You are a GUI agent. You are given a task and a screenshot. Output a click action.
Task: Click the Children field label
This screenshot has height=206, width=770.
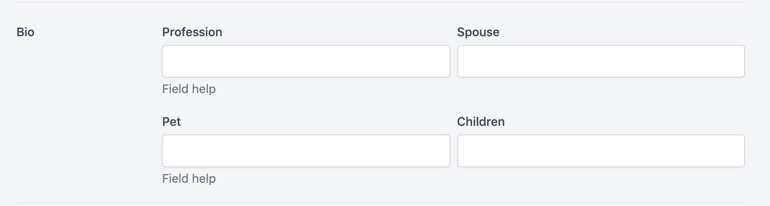[x=481, y=122]
